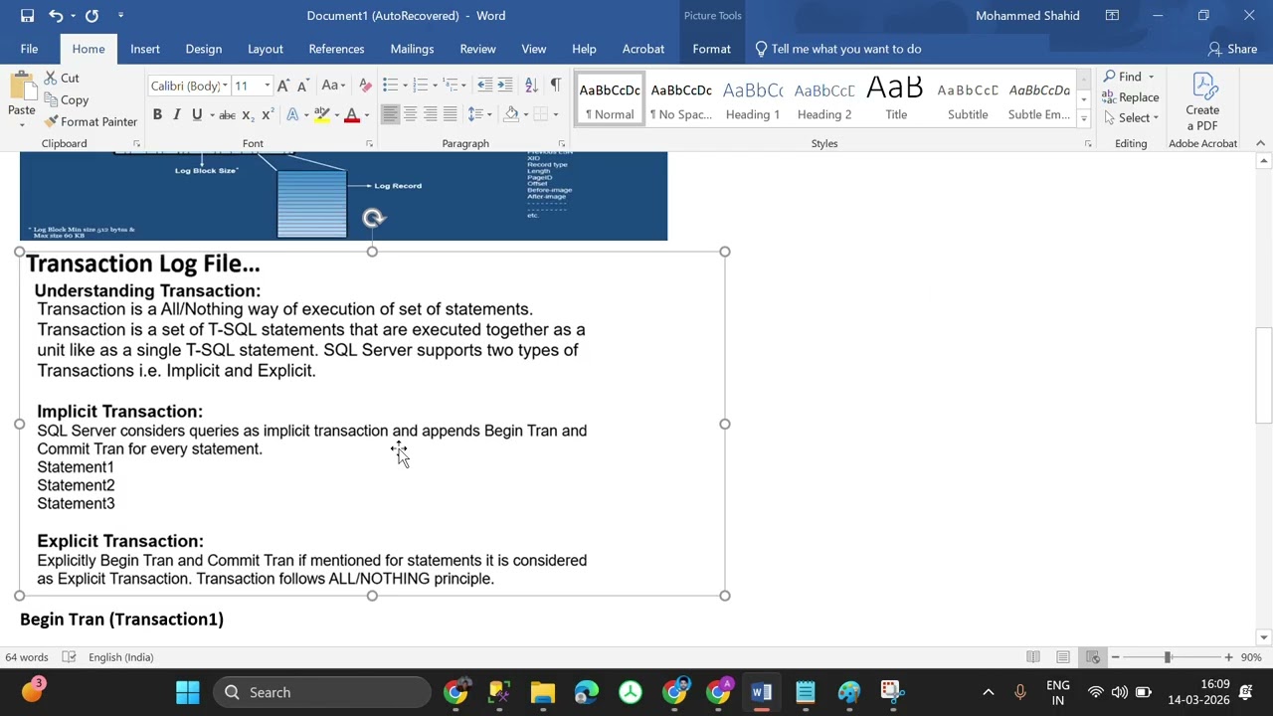Toggle Underline formatting
The width and height of the screenshot is (1273, 716).
[197, 114]
